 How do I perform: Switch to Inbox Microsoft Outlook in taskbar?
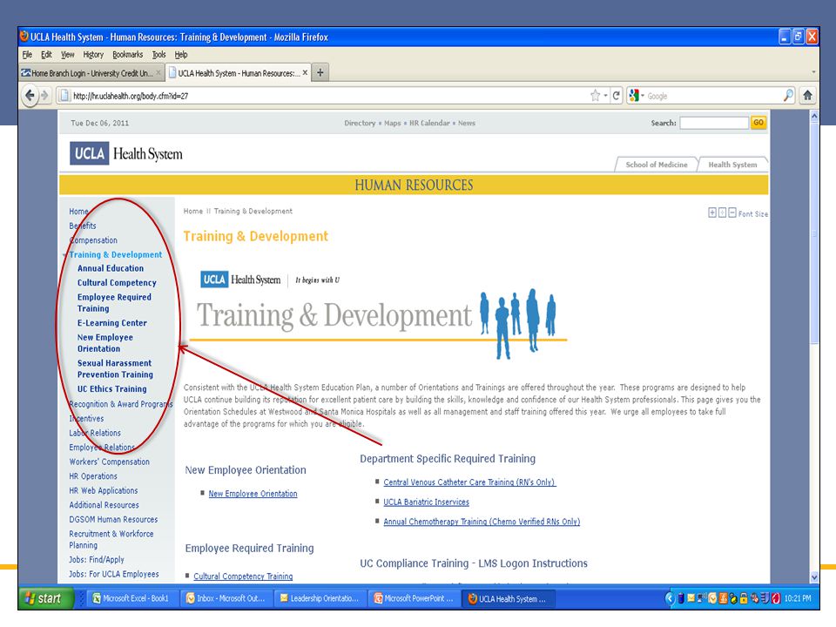(x=226, y=598)
